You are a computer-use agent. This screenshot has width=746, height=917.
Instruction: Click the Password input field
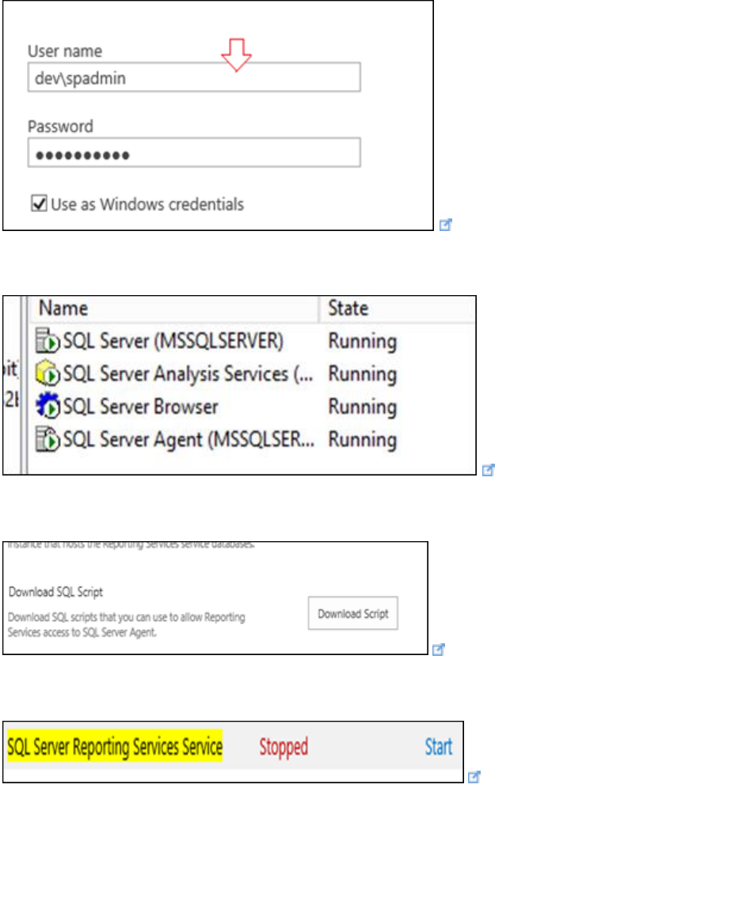pos(194,153)
